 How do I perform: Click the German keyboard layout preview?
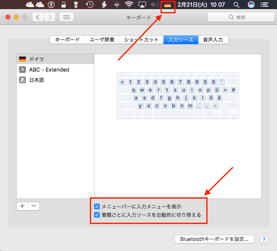pyautogui.click(x=178, y=95)
